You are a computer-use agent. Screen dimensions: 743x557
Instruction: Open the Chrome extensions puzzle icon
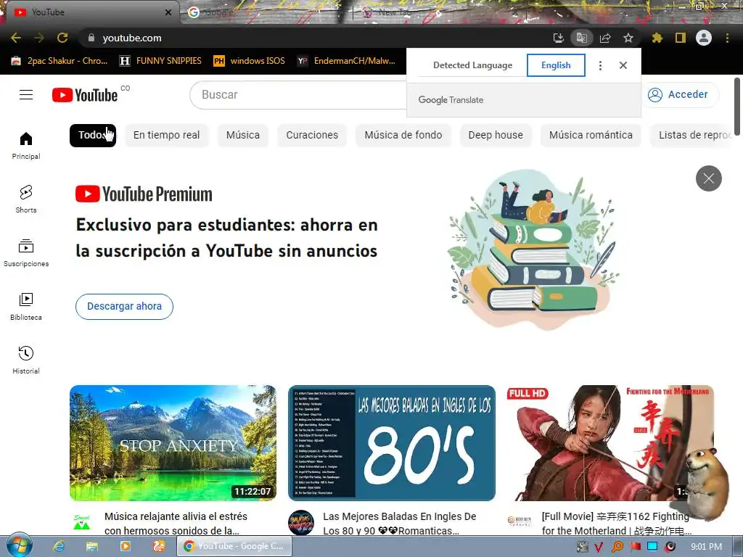[x=657, y=38]
